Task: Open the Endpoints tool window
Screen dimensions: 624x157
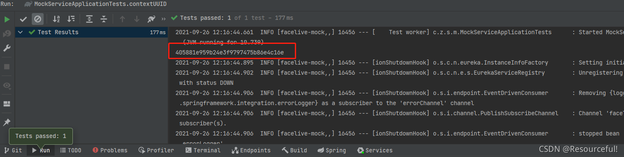Action: [251, 150]
